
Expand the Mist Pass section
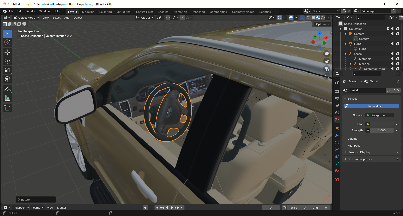click(354, 146)
